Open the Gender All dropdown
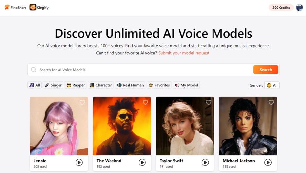306x173 pixels. click(272, 85)
